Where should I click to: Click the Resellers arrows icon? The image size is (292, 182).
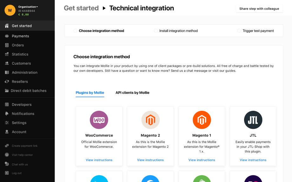coord(7,82)
